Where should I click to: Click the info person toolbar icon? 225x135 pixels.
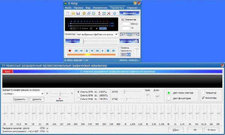point(99,13)
